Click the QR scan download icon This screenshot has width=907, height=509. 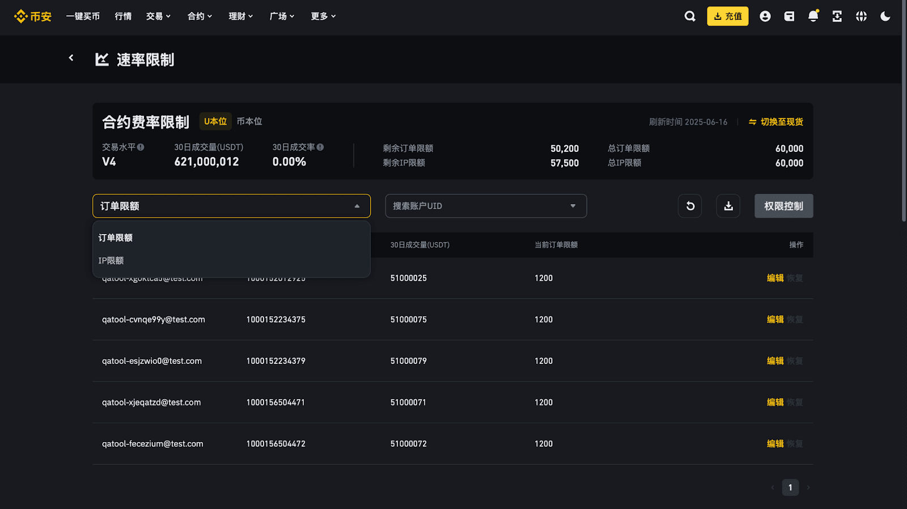point(837,16)
